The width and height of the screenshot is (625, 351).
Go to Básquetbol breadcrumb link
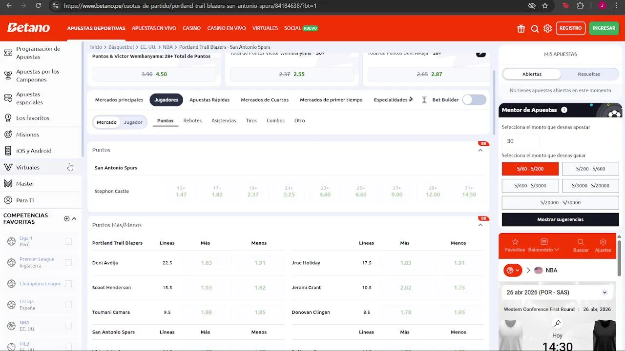tap(121, 47)
